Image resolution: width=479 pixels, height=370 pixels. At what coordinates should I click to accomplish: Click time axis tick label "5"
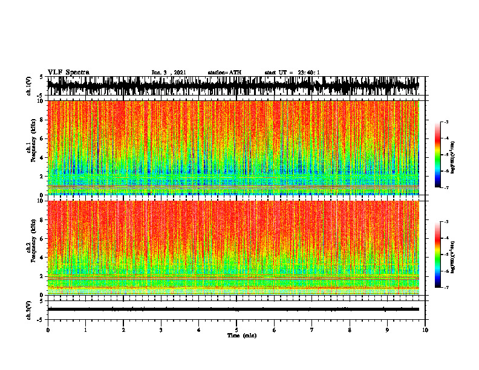(236, 330)
